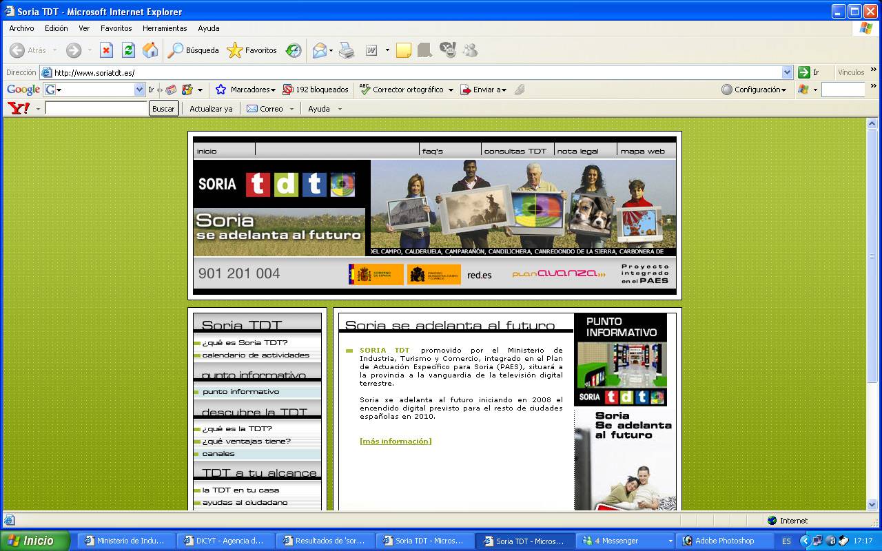This screenshot has width=882, height=551.
Task: Click the [más información] link
Action: [x=396, y=441]
